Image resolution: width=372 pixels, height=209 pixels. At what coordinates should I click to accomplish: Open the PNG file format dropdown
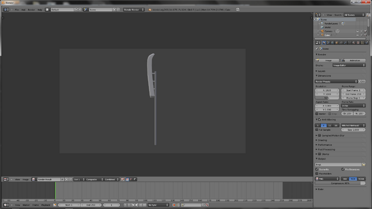[327, 179]
